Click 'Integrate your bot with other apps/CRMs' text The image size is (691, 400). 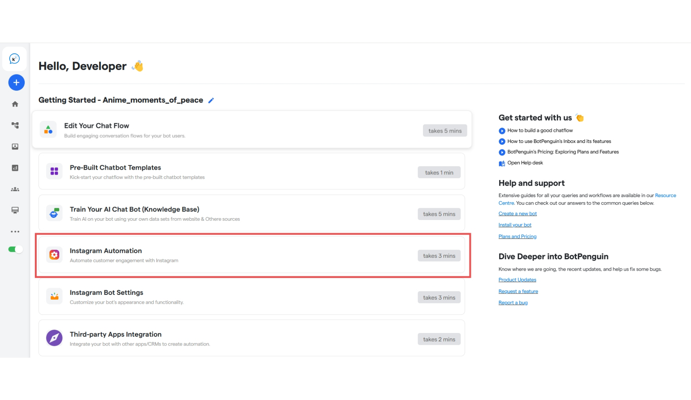click(140, 344)
